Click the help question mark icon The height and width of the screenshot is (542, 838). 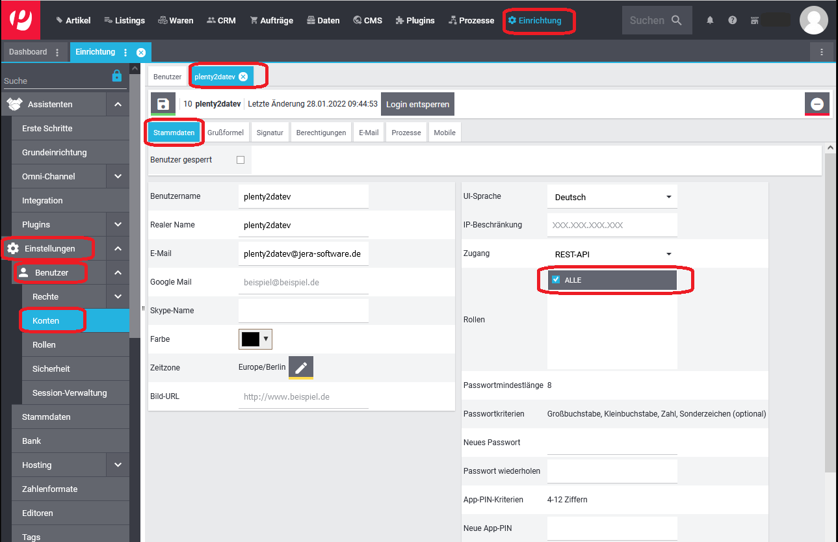pyautogui.click(x=733, y=20)
